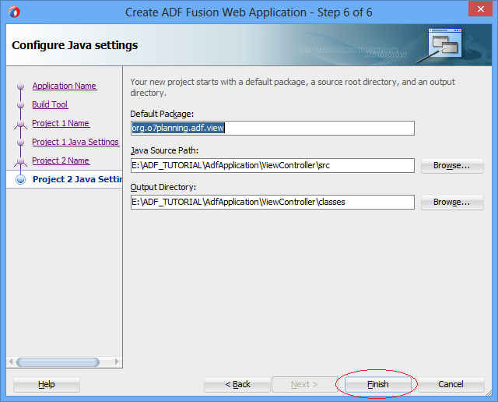Click the disabled Next button
The image size is (498, 402).
click(304, 384)
